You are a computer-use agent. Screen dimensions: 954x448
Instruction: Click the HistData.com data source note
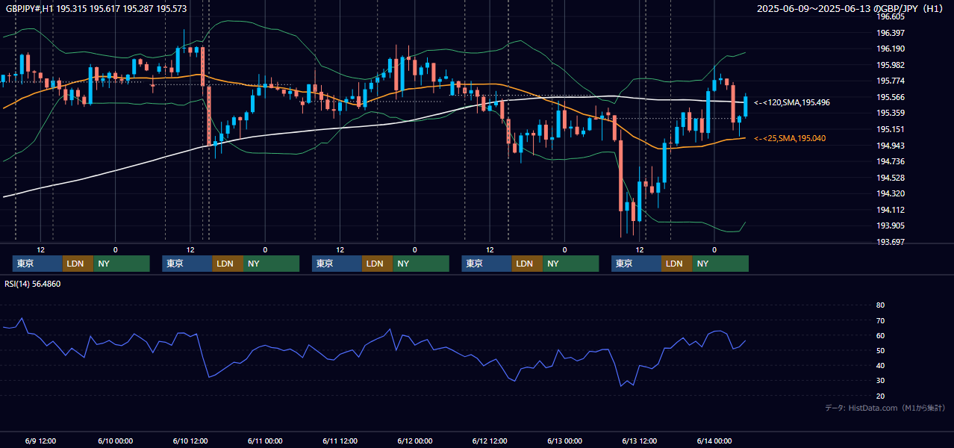click(885, 408)
